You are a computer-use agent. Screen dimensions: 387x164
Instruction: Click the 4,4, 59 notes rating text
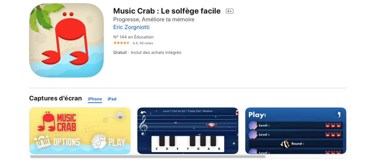pos(145,43)
